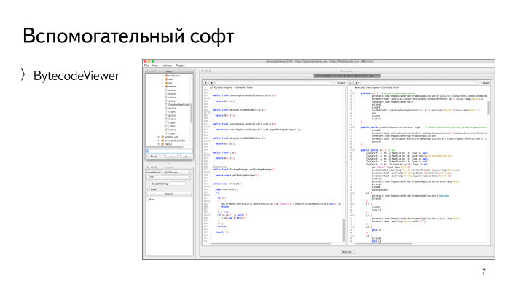510x287 pixels.
Task: Click up arrow in Bytecode pane
Action: [x=350, y=82]
